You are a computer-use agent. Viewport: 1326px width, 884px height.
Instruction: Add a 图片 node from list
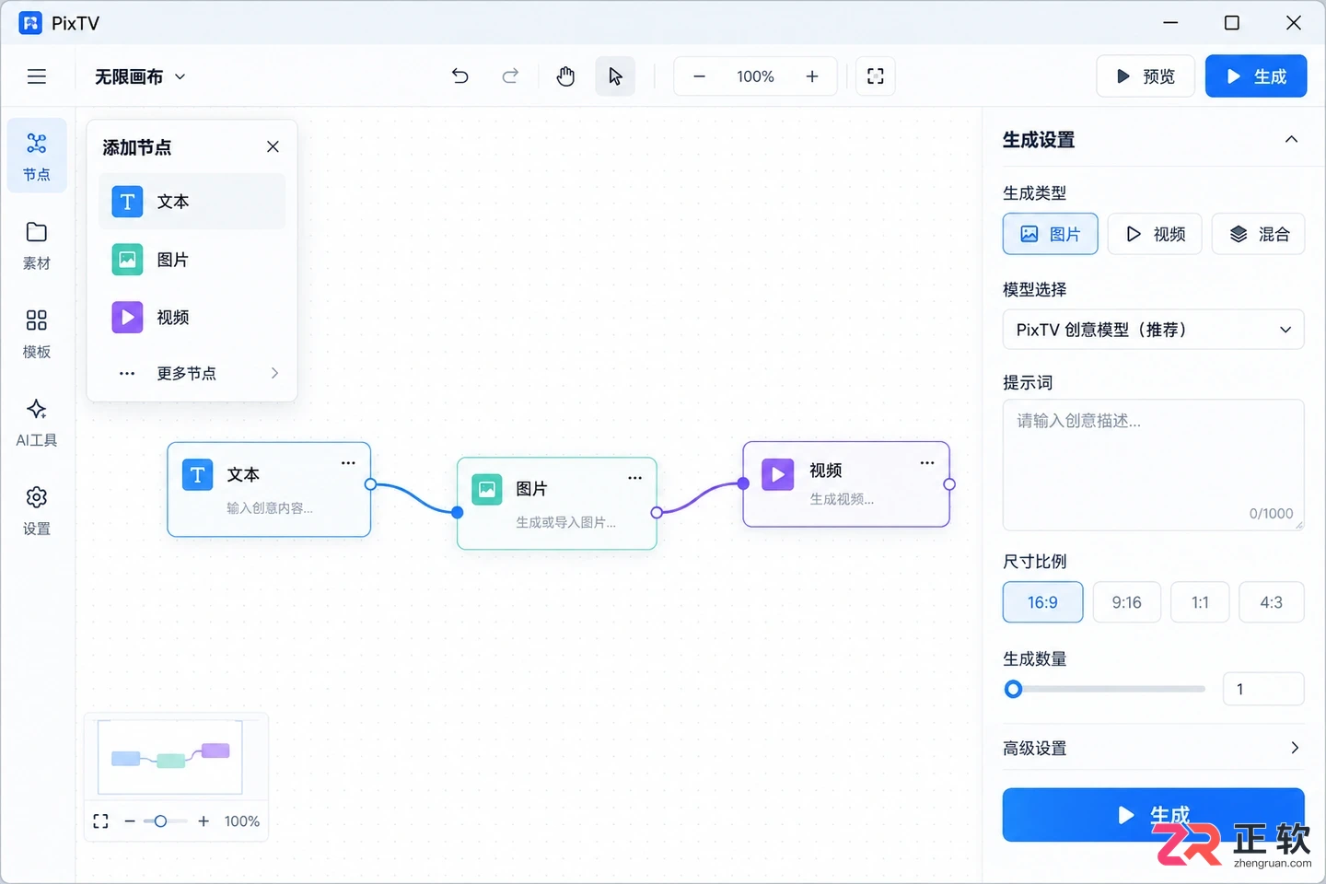[192, 260]
